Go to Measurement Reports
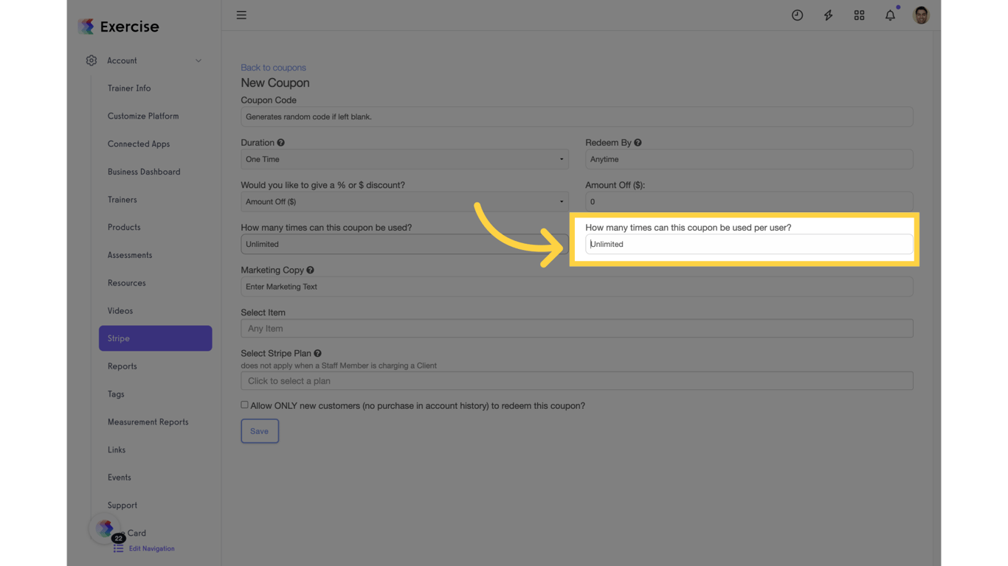Viewport: 1008px width, 566px height. tap(148, 422)
